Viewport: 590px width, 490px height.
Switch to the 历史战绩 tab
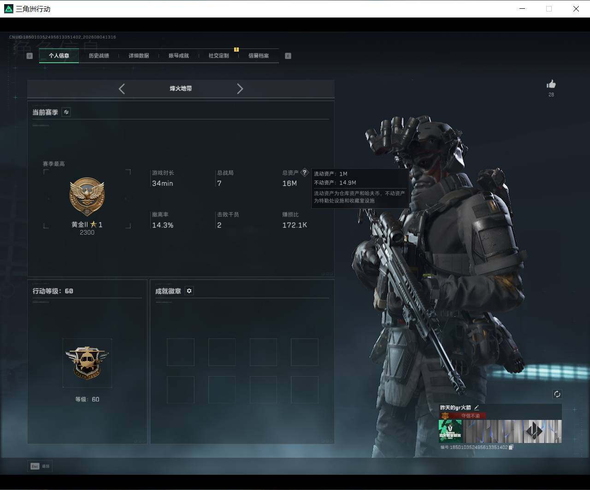(99, 56)
